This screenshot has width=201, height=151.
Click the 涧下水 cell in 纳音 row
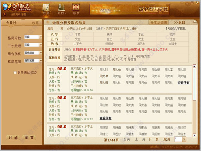tap(141, 44)
